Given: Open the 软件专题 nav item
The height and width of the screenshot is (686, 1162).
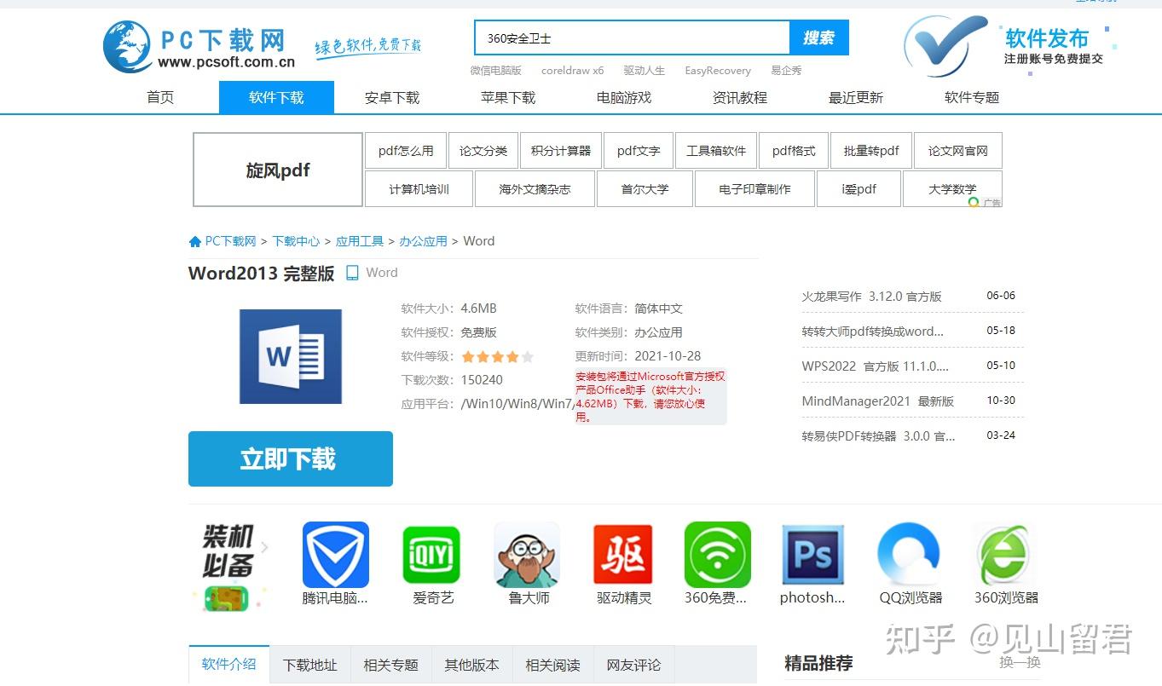Looking at the screenshot, I should pos(972,97).
